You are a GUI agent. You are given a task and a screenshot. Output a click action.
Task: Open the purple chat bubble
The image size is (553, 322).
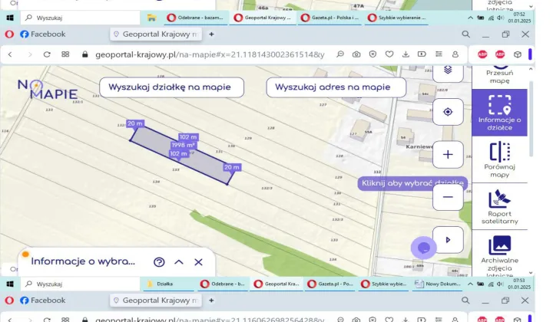424,247
